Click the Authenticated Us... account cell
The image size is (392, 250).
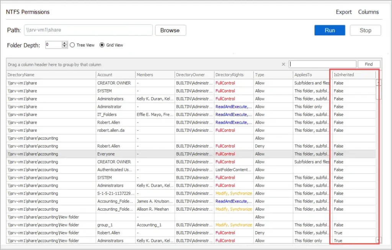(115, 170)
